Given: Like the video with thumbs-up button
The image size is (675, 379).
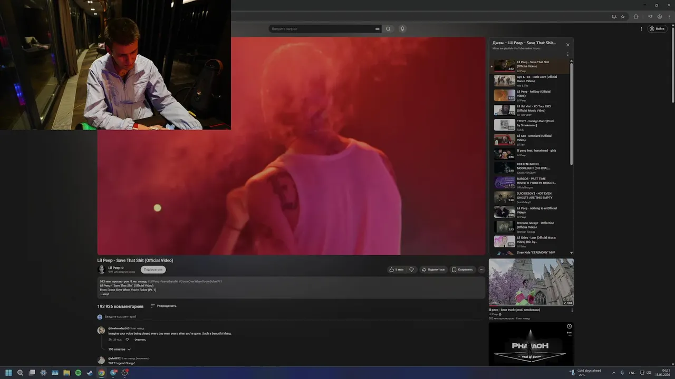Looking at the screenshot, I should click(x=396, y=270).
